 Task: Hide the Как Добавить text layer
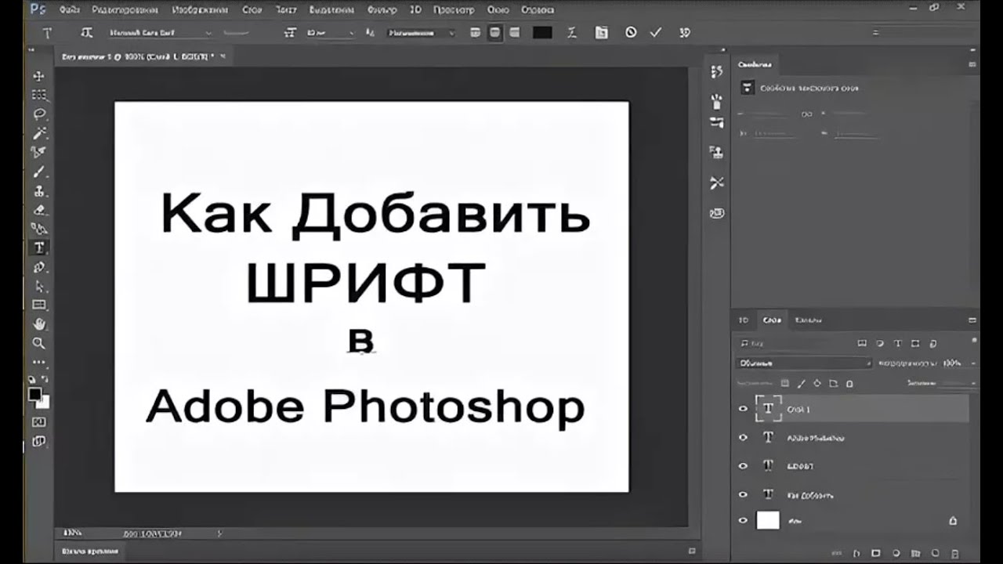coord(743,494)
